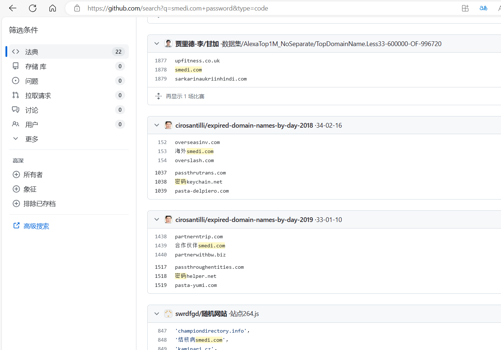
Task: Go back with the browser back arrow
Action: [x=13, y=8]
